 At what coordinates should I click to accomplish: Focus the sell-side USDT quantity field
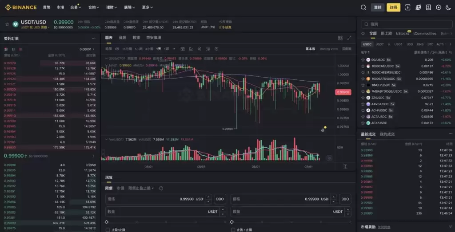coord(291,212)
